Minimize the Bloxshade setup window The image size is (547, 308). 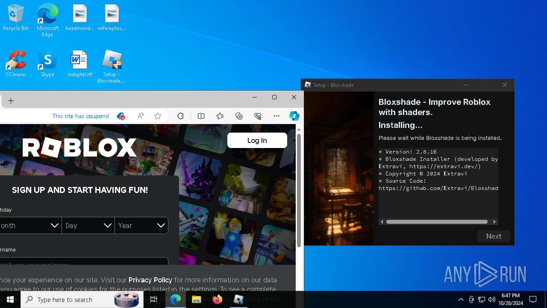tap(466, 85)
